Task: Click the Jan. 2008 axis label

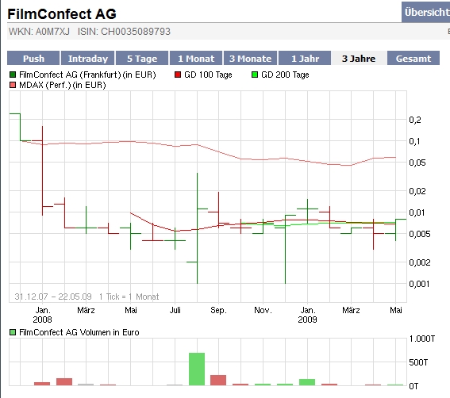Action: pyautogui.click(x=43, y=315)
